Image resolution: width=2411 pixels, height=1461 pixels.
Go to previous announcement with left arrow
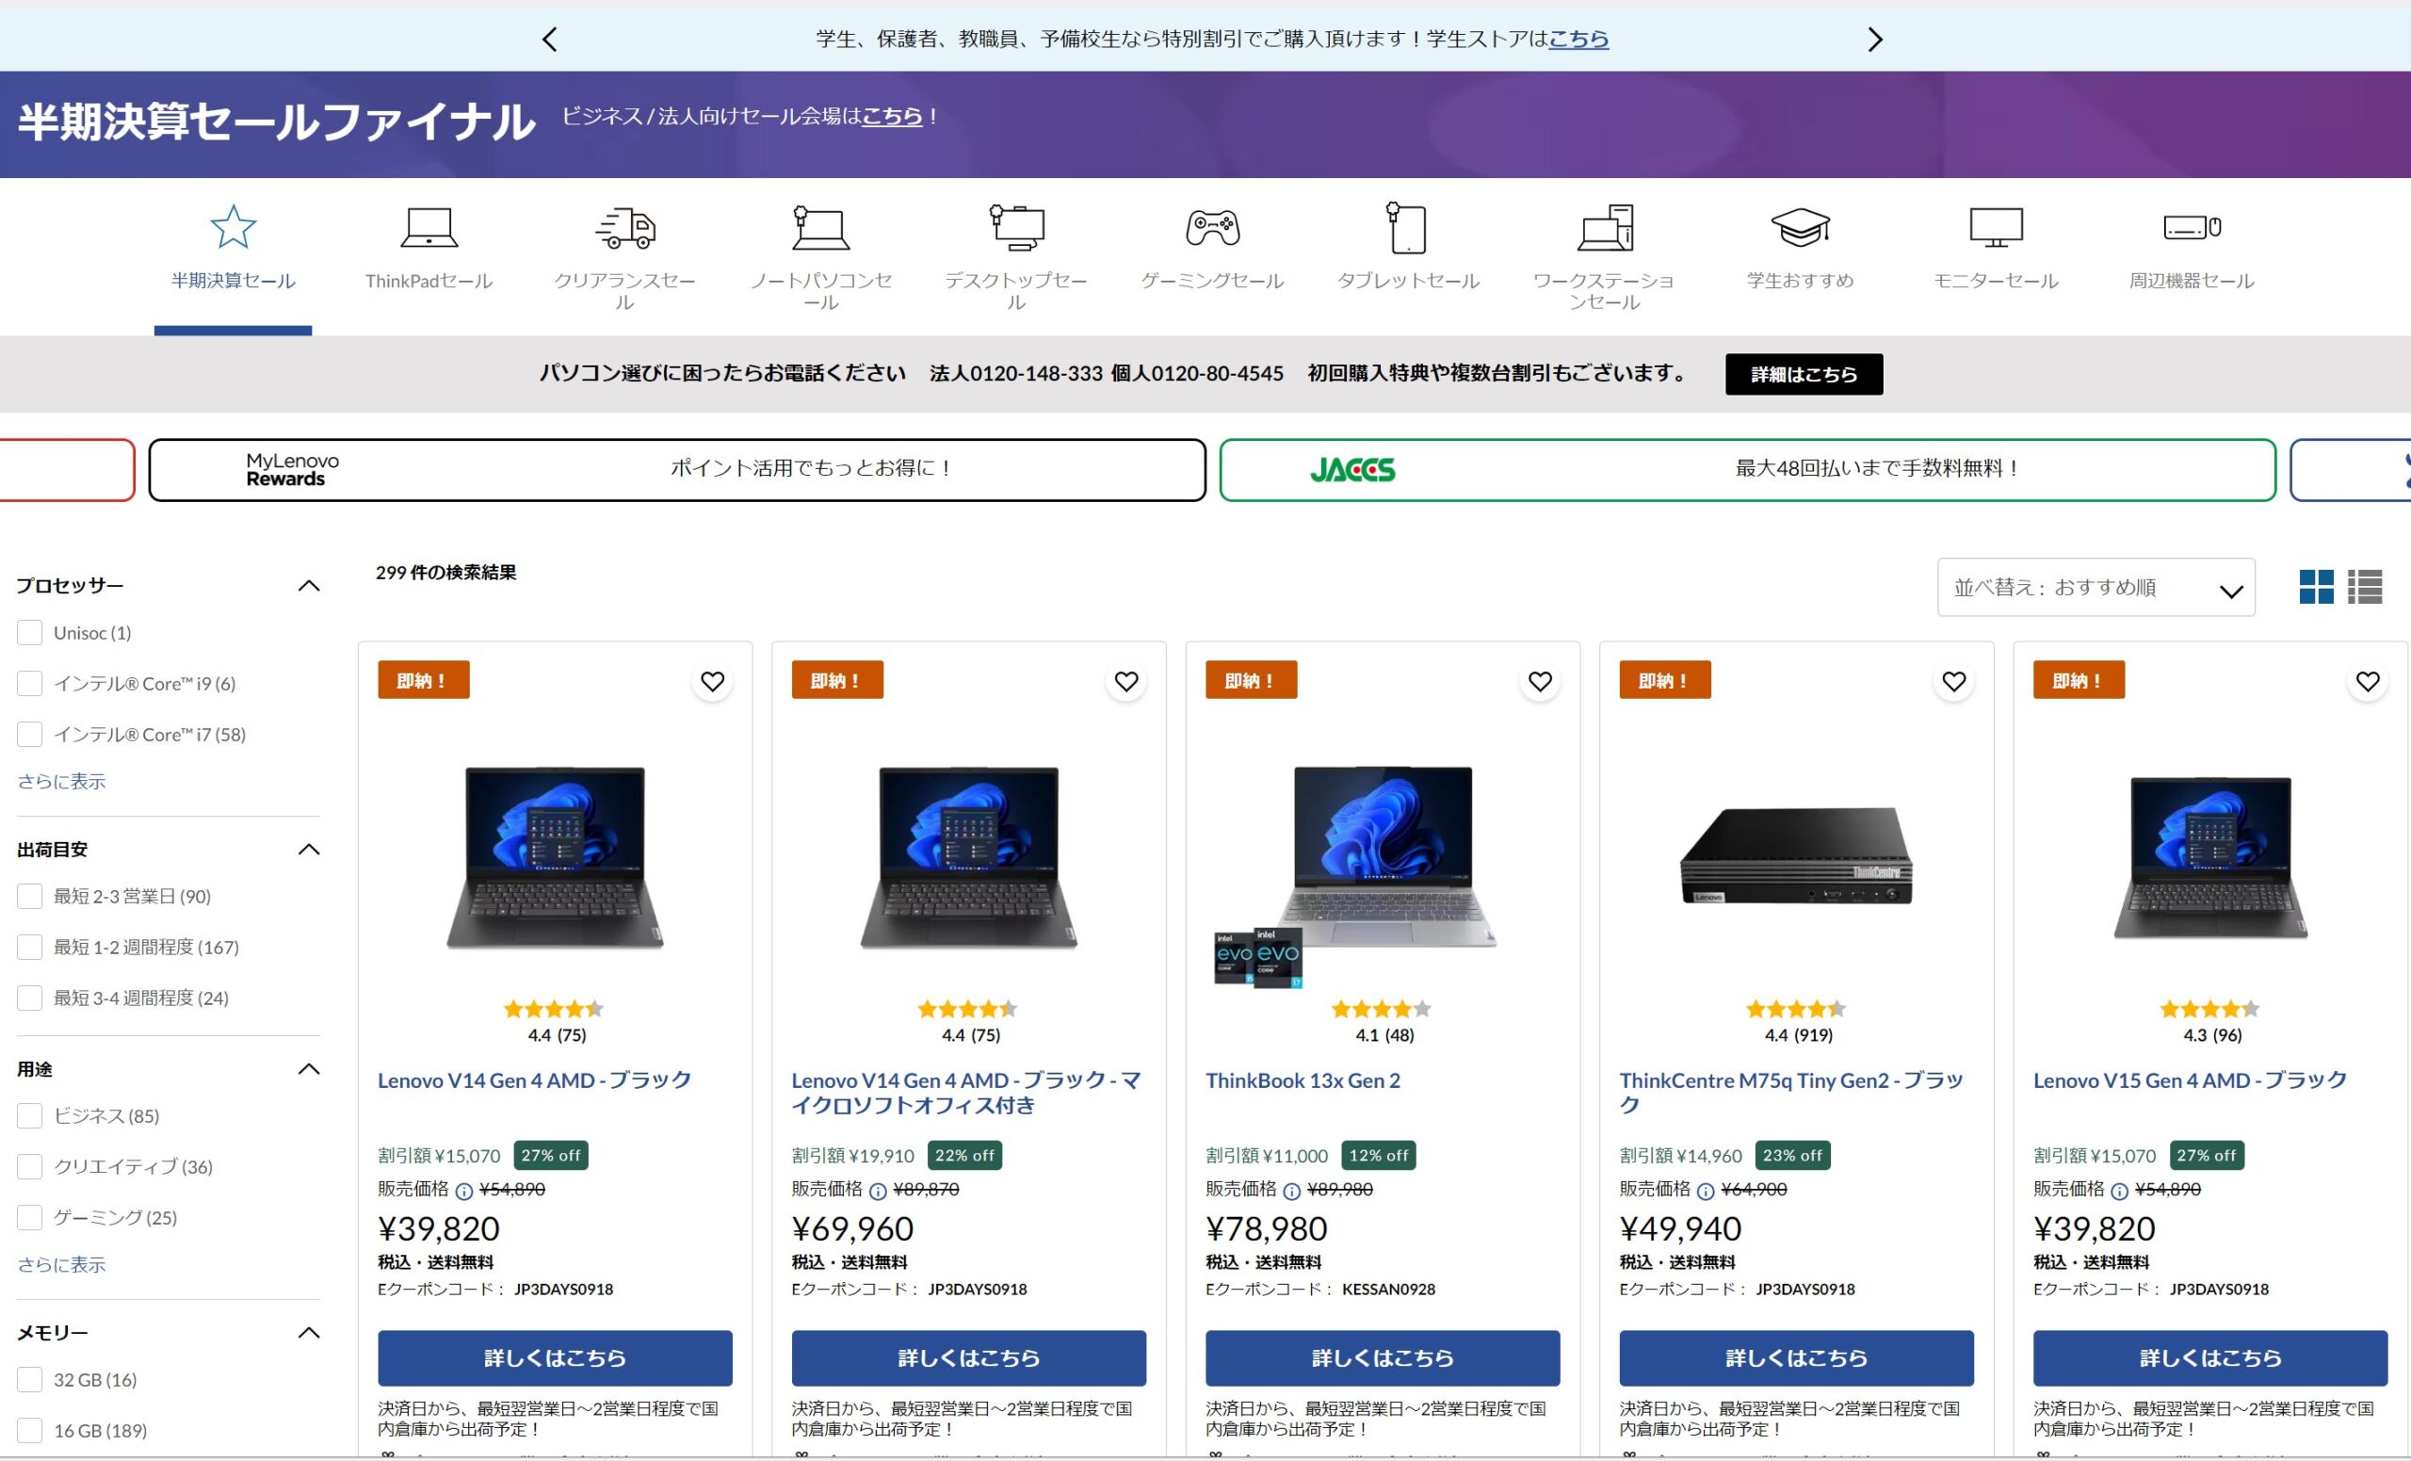pyautogui.click(x=550, y=40)
